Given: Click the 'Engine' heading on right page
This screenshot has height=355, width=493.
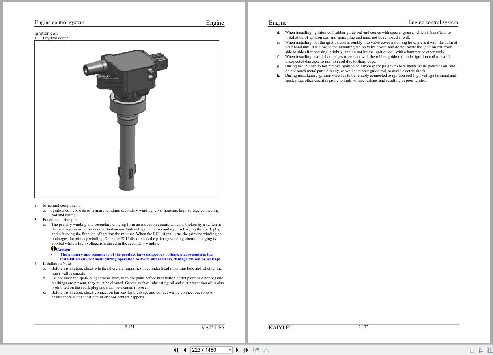Looking at the screenshot, I should coord(278,22).
